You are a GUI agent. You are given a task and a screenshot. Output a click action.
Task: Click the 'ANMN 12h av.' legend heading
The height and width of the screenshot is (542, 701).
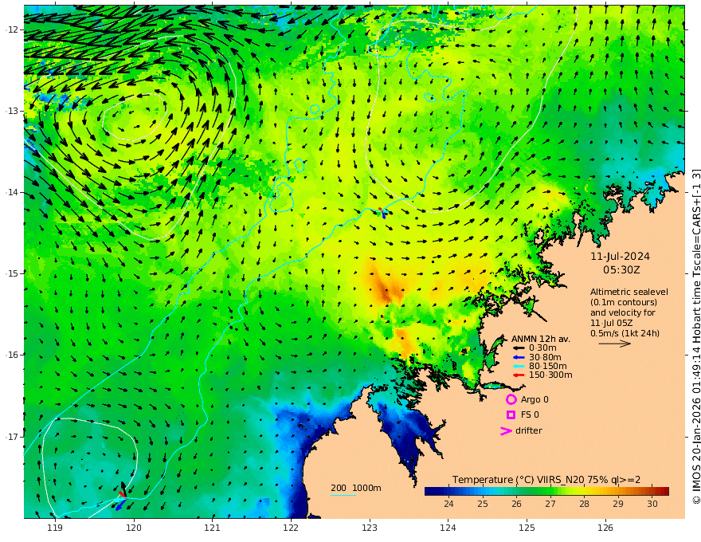[541, 339]
